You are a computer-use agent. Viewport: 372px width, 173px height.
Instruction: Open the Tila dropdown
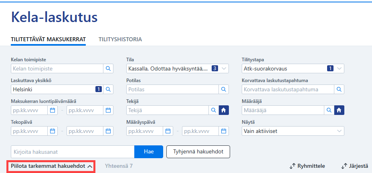178,68
